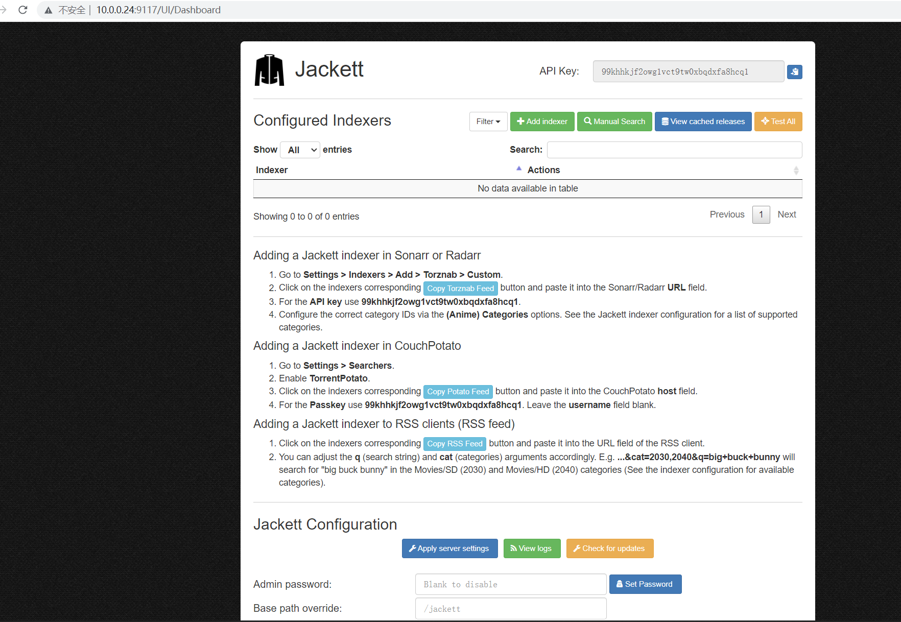Apply server settings
The width and height of the screenshot is (901, 622).
(x=449, y=548)
